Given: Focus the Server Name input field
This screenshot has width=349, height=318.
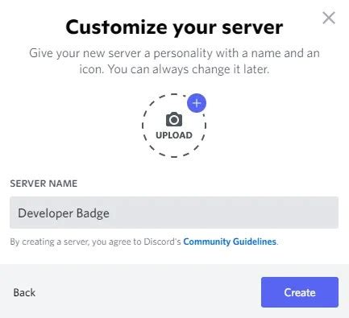Looking at the screenshot, I should click(x=174, y=213).
